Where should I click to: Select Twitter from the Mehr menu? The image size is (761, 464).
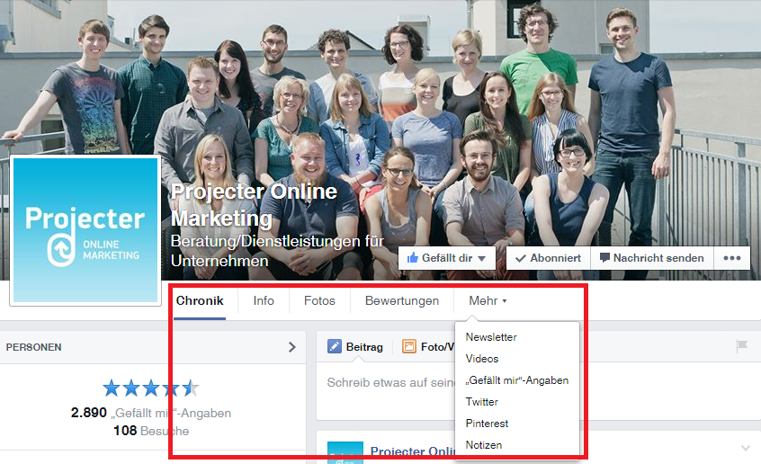(481, 402)
